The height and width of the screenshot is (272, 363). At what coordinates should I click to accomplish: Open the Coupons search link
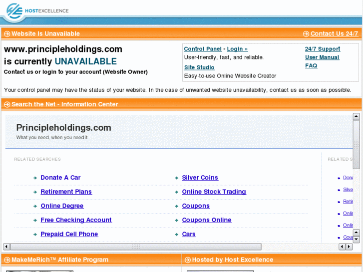(196, 206)
